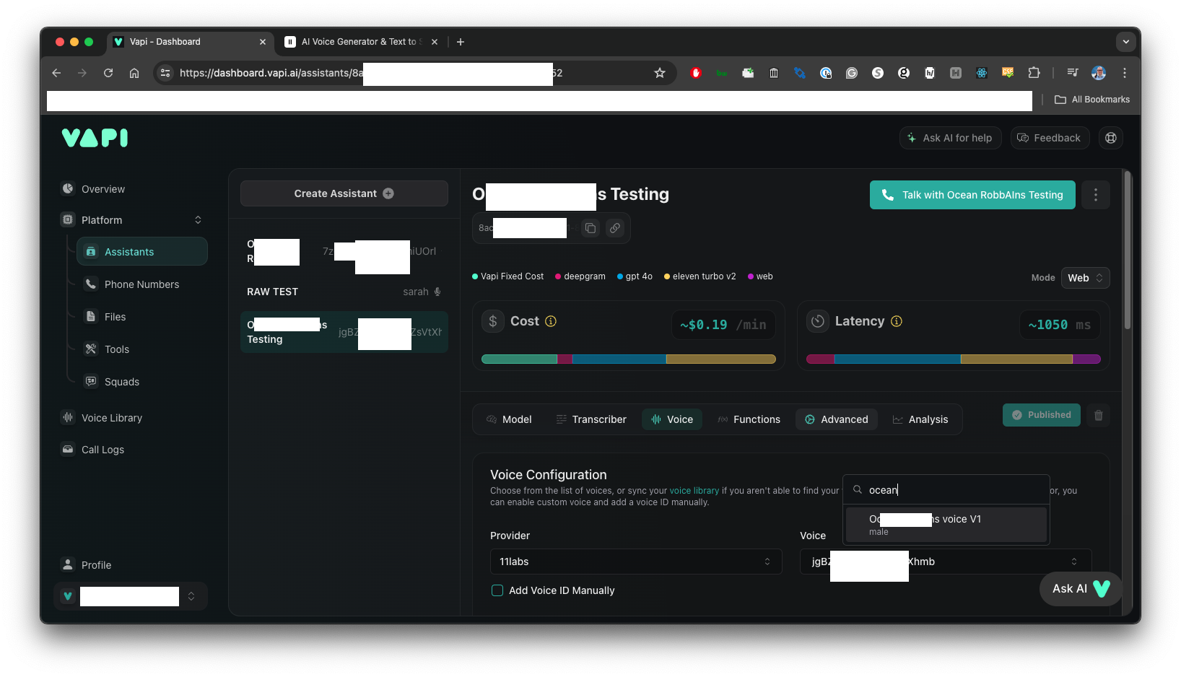Switch to the Voice tab
Screen dimensions: 1181x677
[x=672, y=419]
